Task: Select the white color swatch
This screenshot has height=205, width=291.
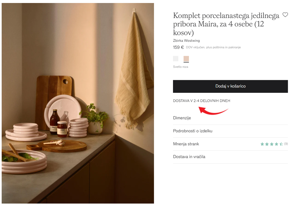Action: click(x=176, y=59)
